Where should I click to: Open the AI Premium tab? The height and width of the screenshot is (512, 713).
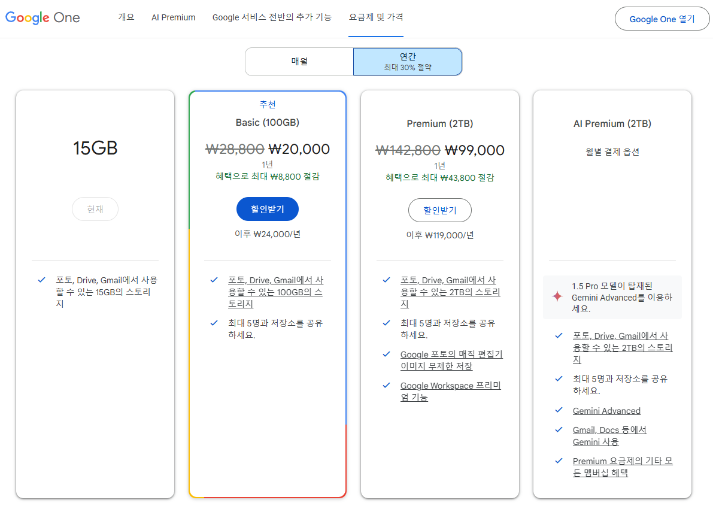pos(173,17)
